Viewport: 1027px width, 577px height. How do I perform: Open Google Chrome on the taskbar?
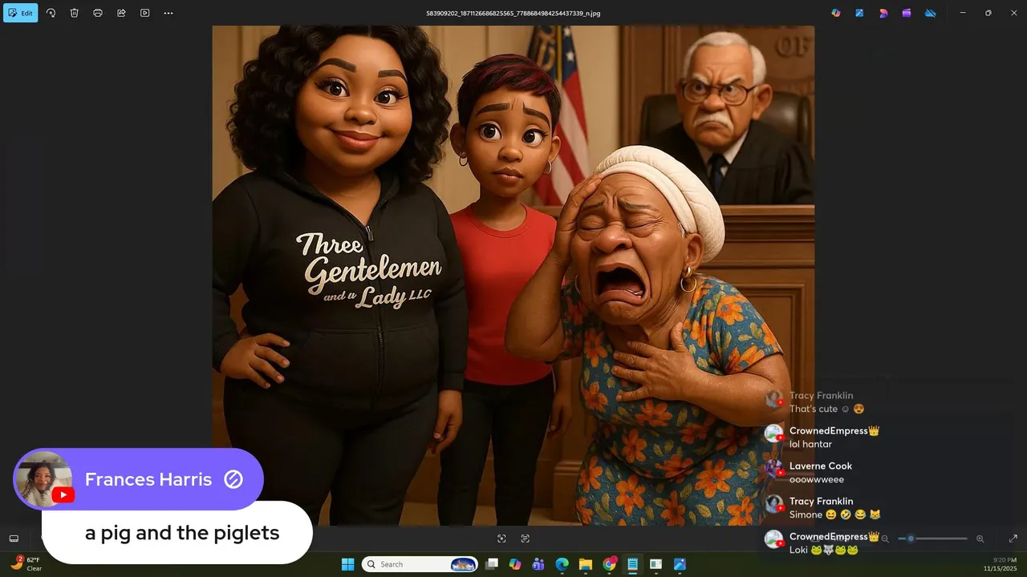point(609,564)
